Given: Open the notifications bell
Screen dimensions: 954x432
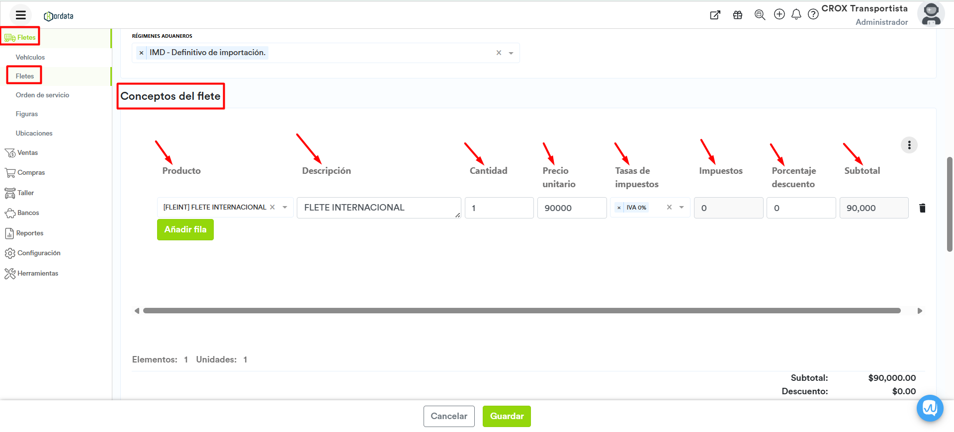Looking at the screenshot, I should click(796, 14).
